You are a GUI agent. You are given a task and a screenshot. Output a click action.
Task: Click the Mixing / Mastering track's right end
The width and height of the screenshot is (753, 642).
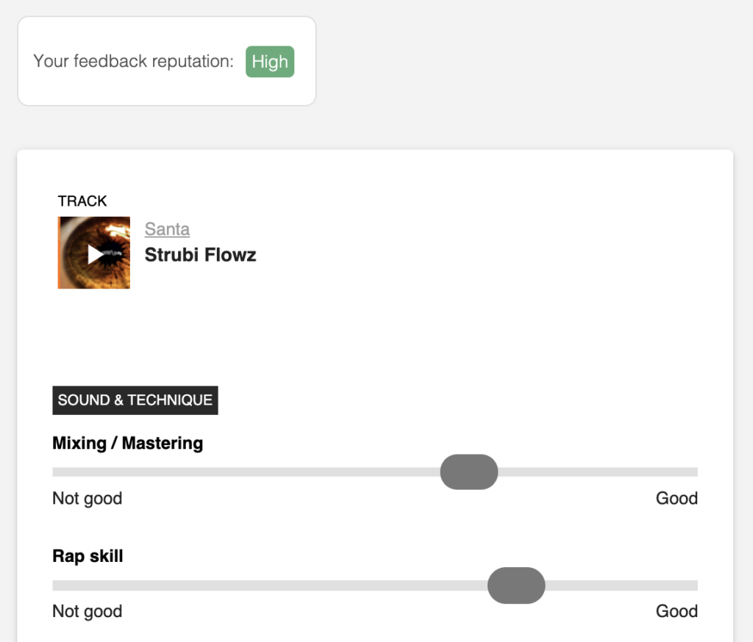(693, 472)
